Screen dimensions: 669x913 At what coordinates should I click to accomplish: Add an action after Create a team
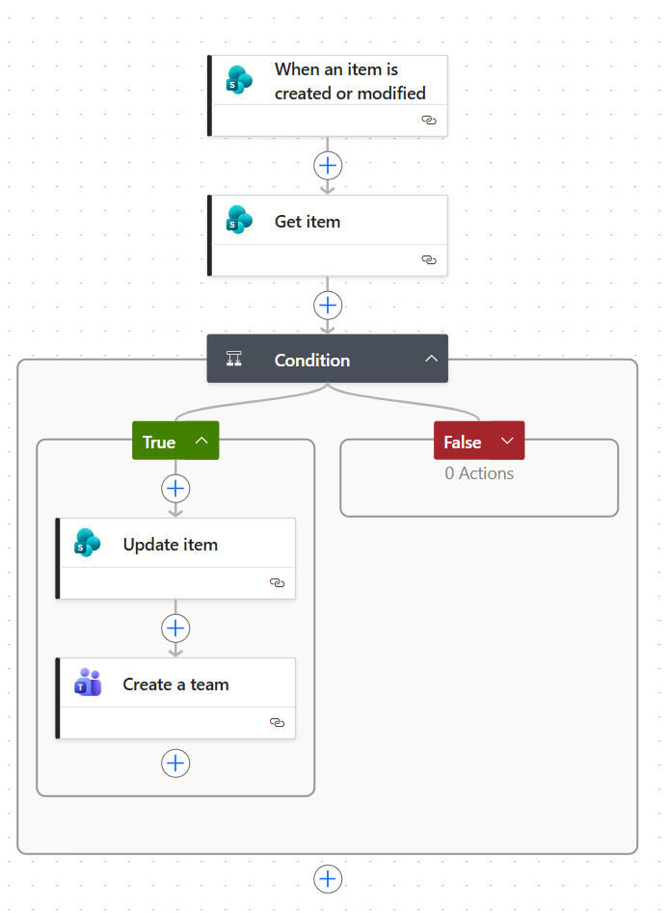tap(175, 764)
